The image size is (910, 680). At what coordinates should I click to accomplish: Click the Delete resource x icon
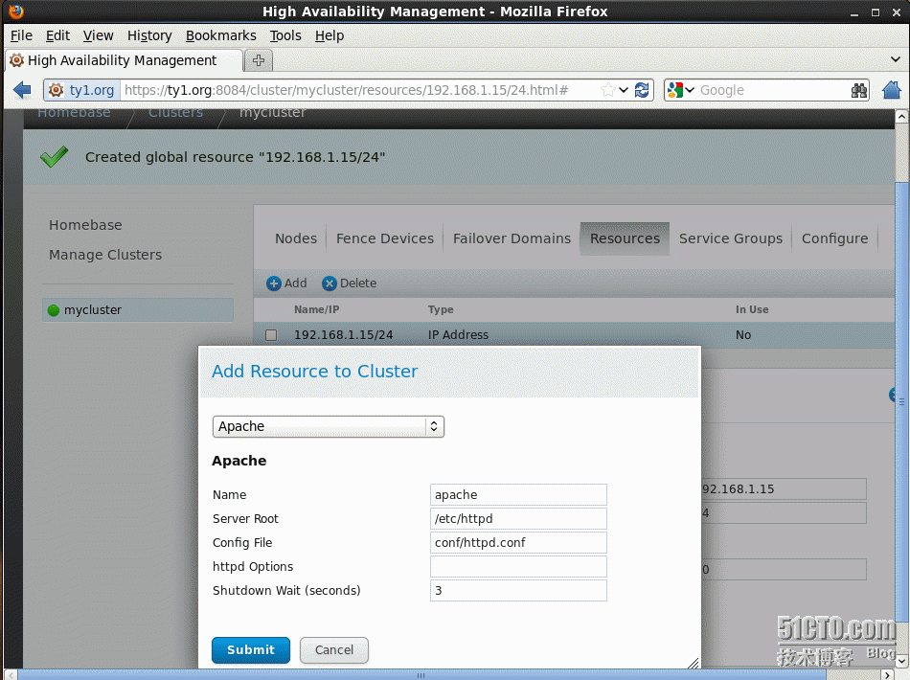pos(330,283)
